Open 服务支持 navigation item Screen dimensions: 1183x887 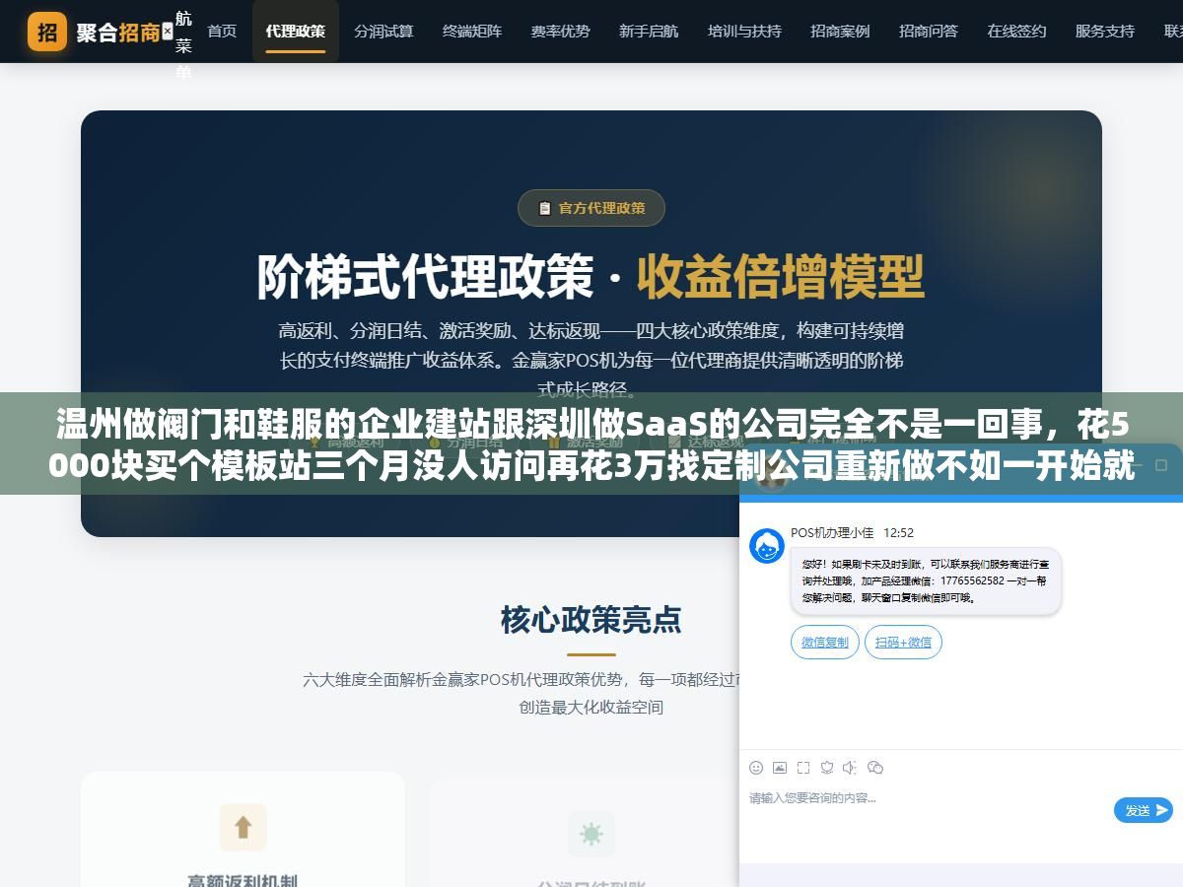pos(1105,32)
